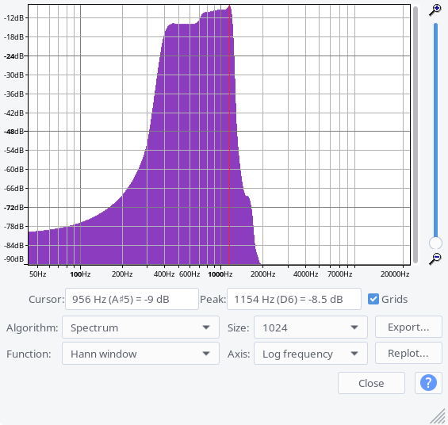Click the -12dB axis label
This screenshot has height=425, width=448.
(13, 17)
